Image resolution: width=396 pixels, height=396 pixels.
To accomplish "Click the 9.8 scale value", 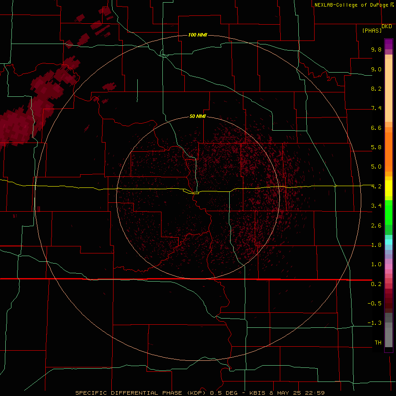I will pos(376,49).
